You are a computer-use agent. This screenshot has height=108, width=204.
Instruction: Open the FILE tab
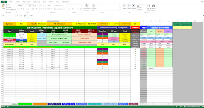coord(4,2)
